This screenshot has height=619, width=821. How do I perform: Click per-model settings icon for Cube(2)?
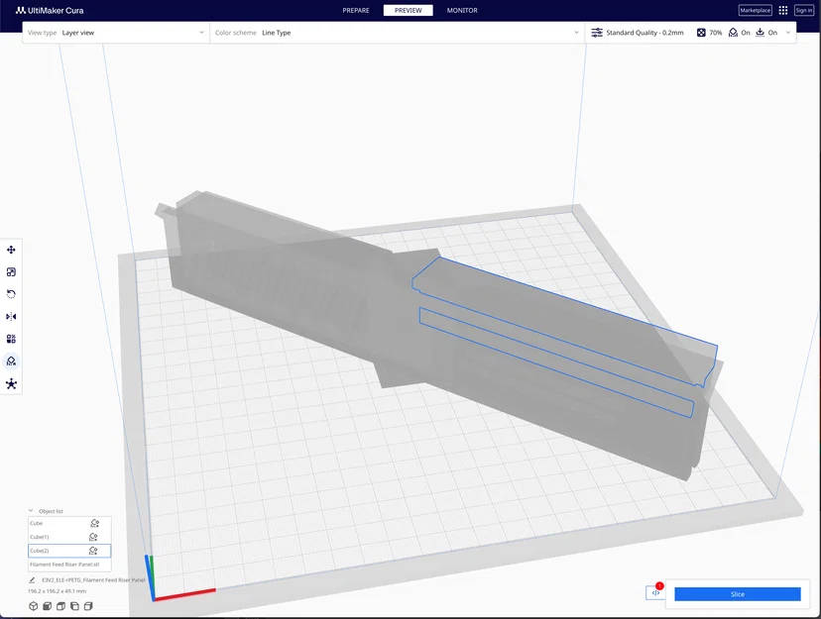[x=93, y=551]
